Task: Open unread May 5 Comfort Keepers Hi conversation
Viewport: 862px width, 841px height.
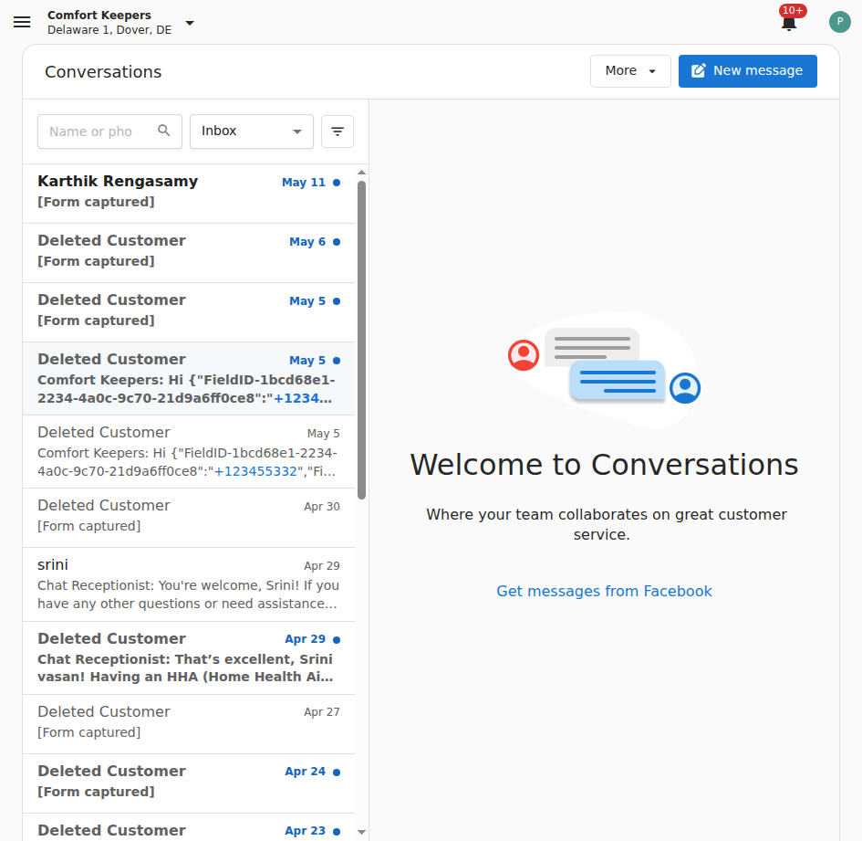Action: (189, 379)
